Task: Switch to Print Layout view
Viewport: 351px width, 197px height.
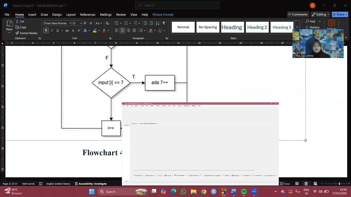Action: tap(306, 184)
